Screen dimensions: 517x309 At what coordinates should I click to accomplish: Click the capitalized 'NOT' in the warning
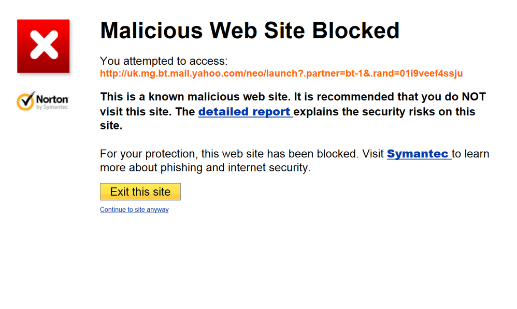473,97
